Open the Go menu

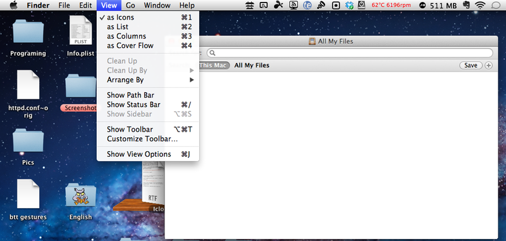[130, 5]
